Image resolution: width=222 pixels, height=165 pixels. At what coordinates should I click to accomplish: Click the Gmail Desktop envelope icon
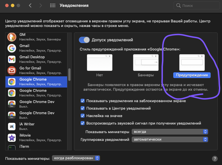point(12,59)
